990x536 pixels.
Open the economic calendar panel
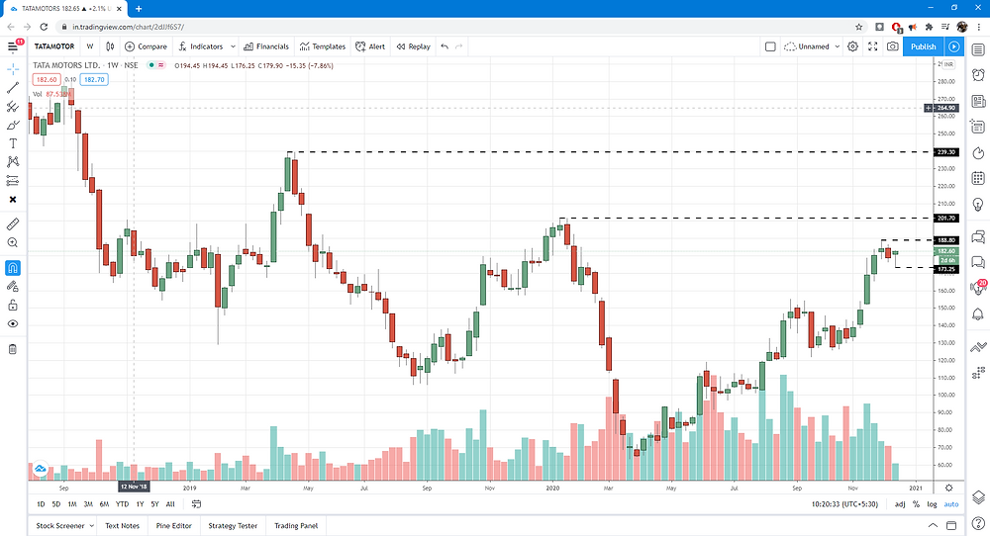[978, 179]
